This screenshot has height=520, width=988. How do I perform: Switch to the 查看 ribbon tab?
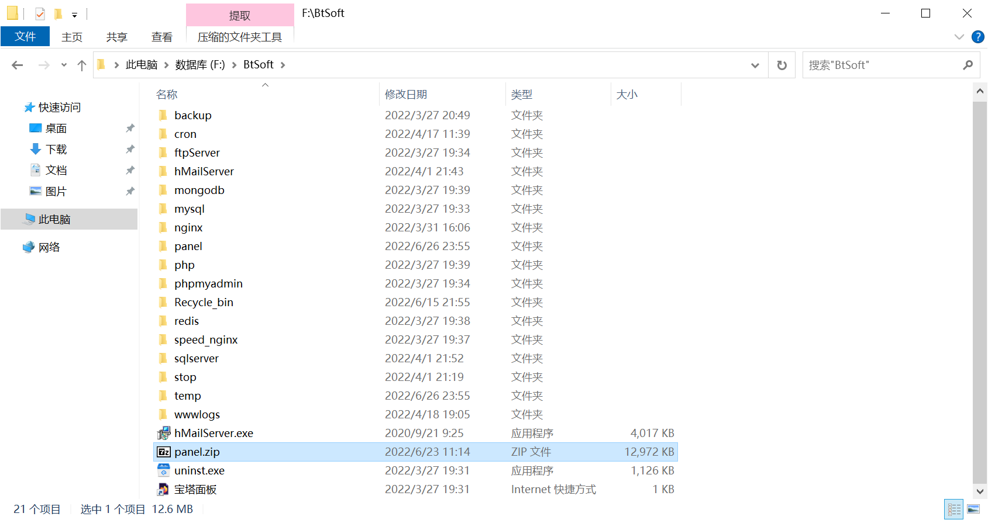[162, 37]
